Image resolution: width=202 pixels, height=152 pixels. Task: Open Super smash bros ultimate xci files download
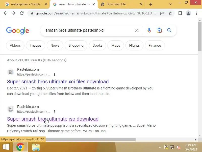pyautogui.click(x=58, y=82)
